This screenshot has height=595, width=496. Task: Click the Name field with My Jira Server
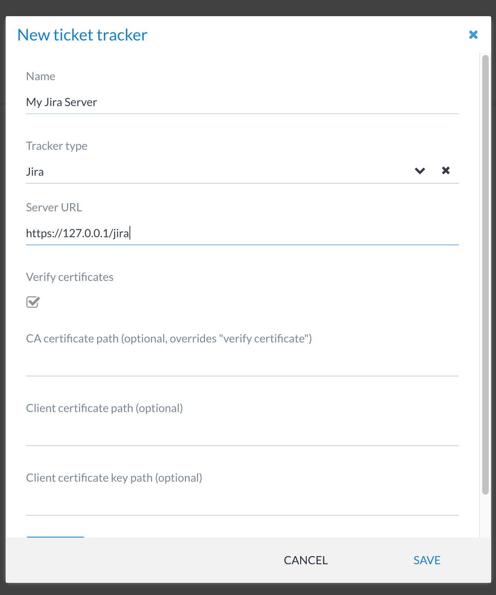(242, 102)
